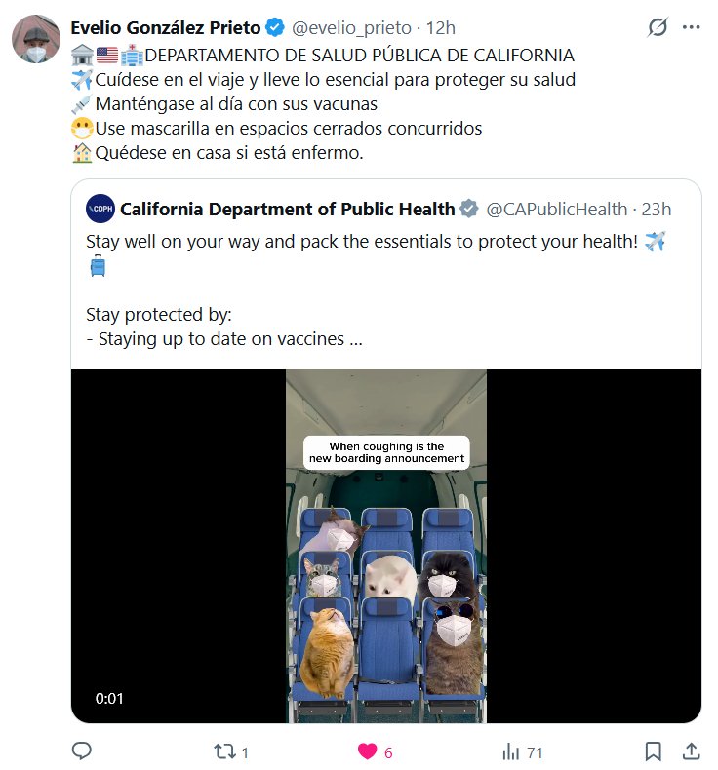
Task: Unlike the post using the pink heart
Action: coord(368,751)
